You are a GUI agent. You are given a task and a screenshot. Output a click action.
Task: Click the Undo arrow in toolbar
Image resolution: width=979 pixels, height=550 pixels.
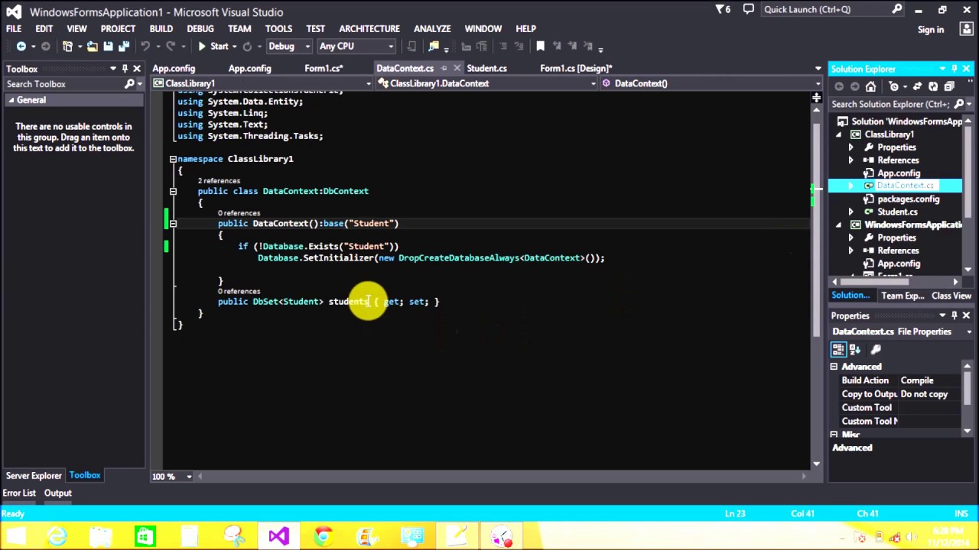tap(145, 47)
